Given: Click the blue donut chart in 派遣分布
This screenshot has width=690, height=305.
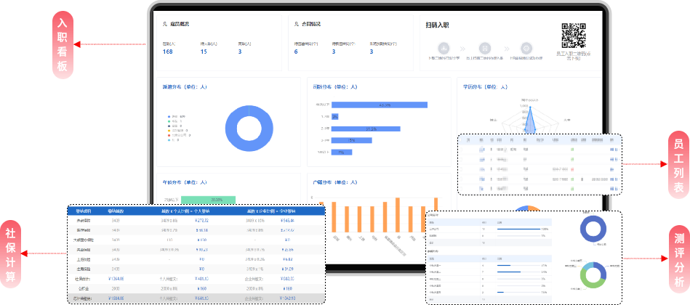Looking at the screenshot, I should point(248,129).
